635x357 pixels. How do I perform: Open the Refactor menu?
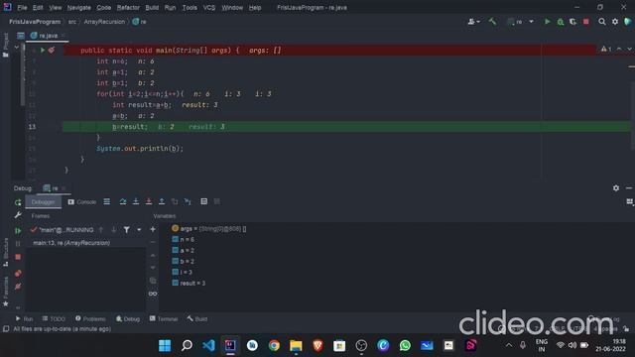(128, 7)
